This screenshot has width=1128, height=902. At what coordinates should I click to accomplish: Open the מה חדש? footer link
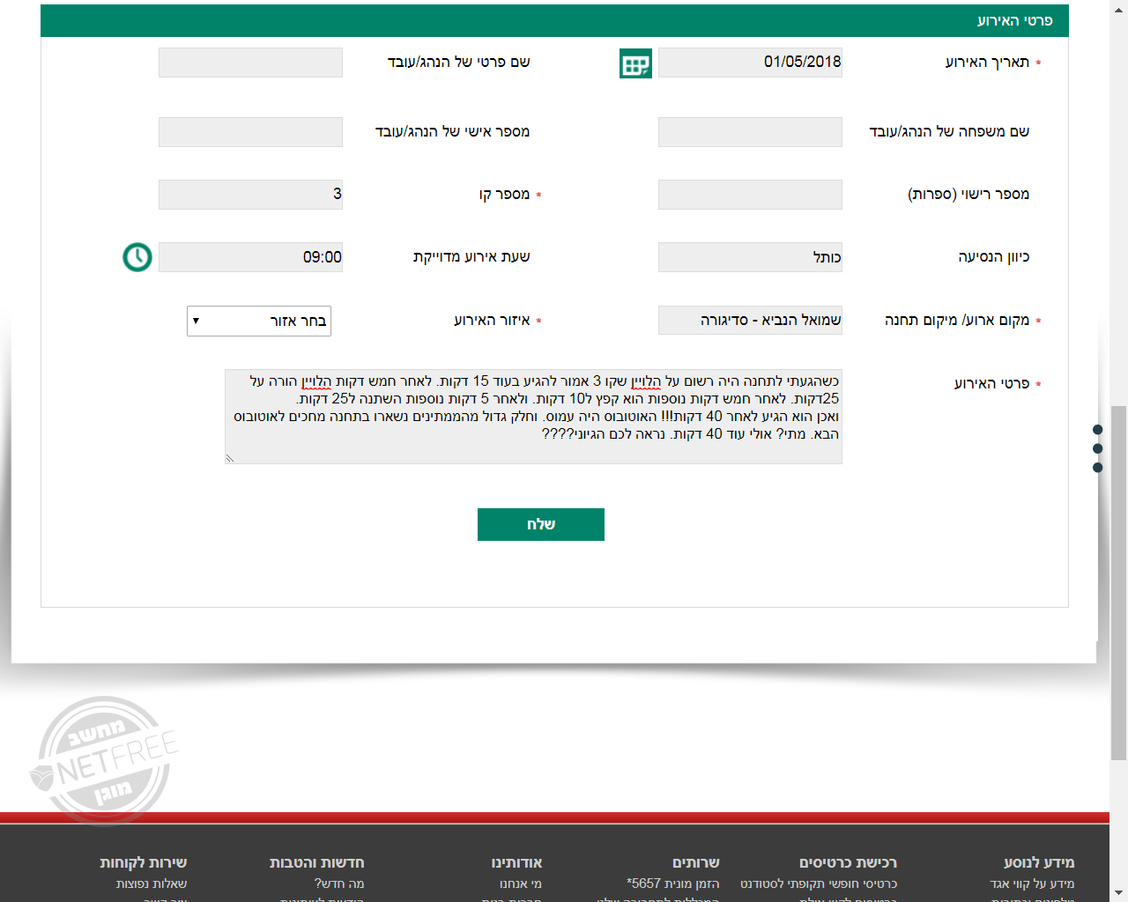pos(339,884)
